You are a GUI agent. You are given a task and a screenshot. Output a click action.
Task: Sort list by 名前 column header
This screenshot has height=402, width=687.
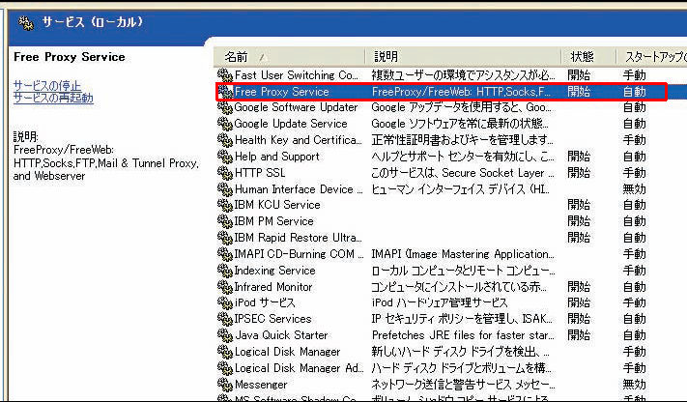pos(289,57)
